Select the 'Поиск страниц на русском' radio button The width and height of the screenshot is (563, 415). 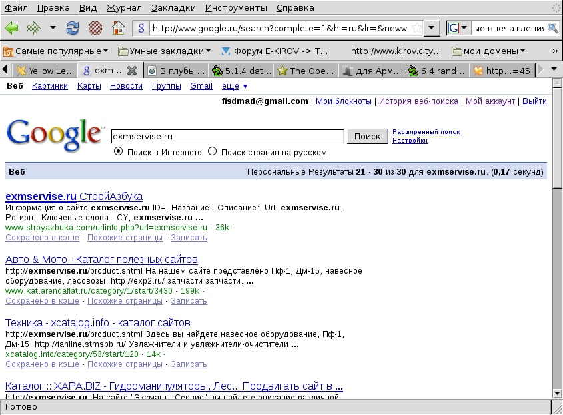[213, 152]
